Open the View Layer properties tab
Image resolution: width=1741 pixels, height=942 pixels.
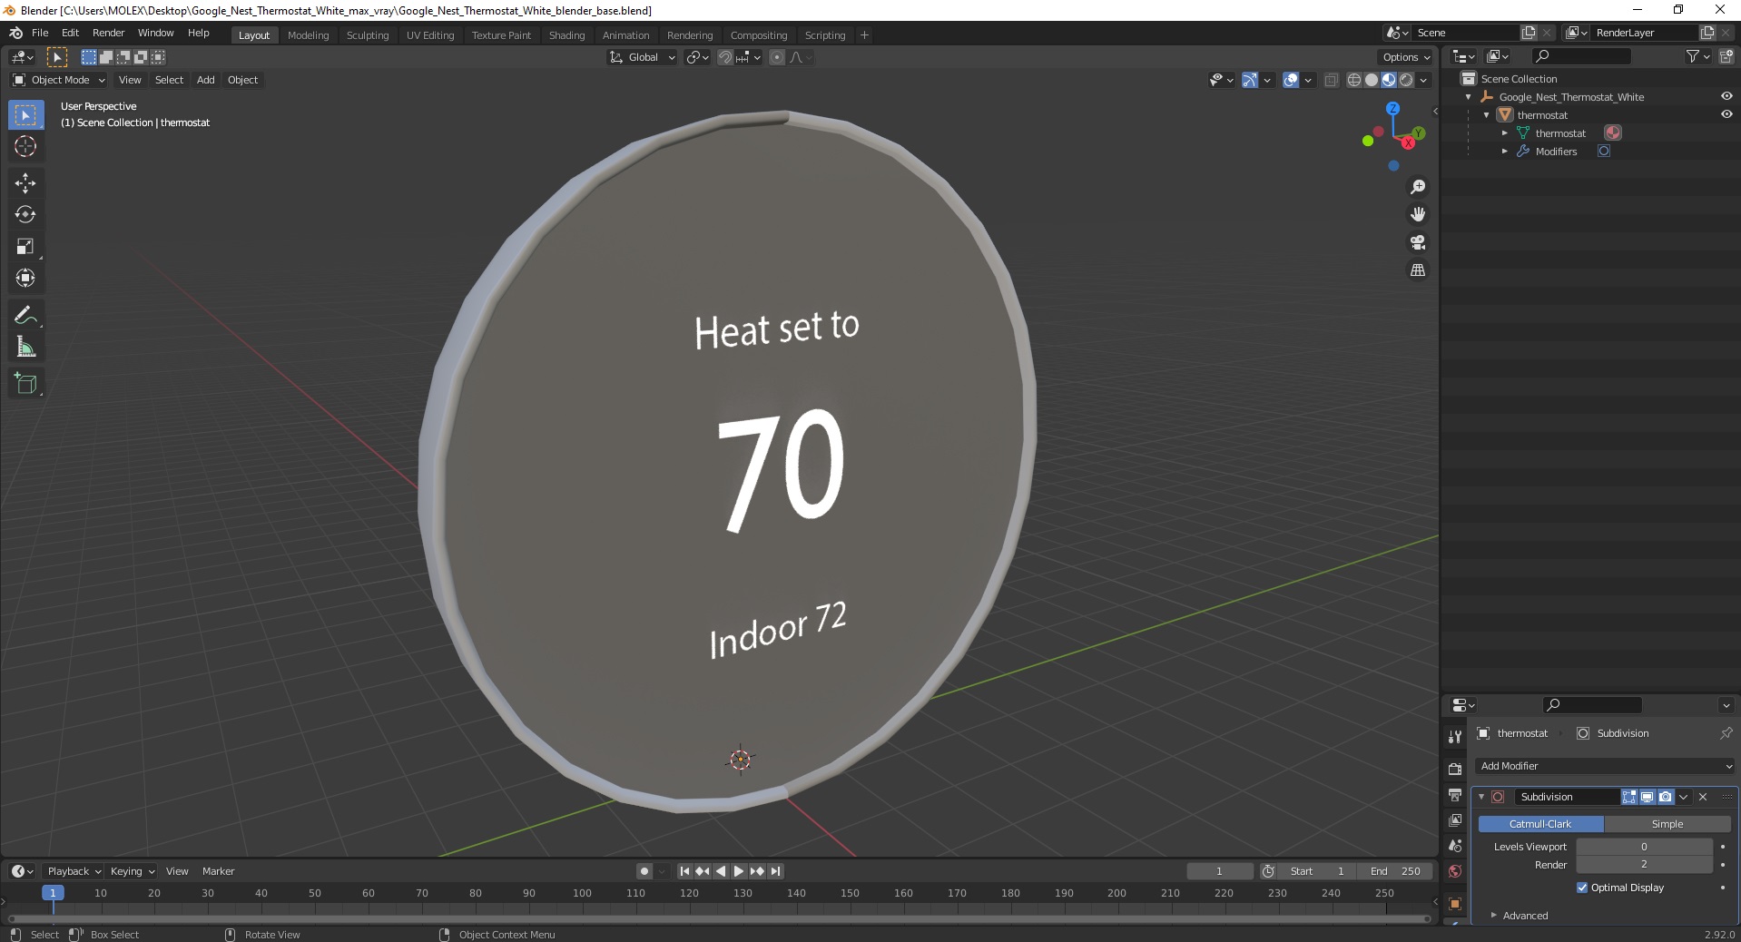[x=1455, y=820]
